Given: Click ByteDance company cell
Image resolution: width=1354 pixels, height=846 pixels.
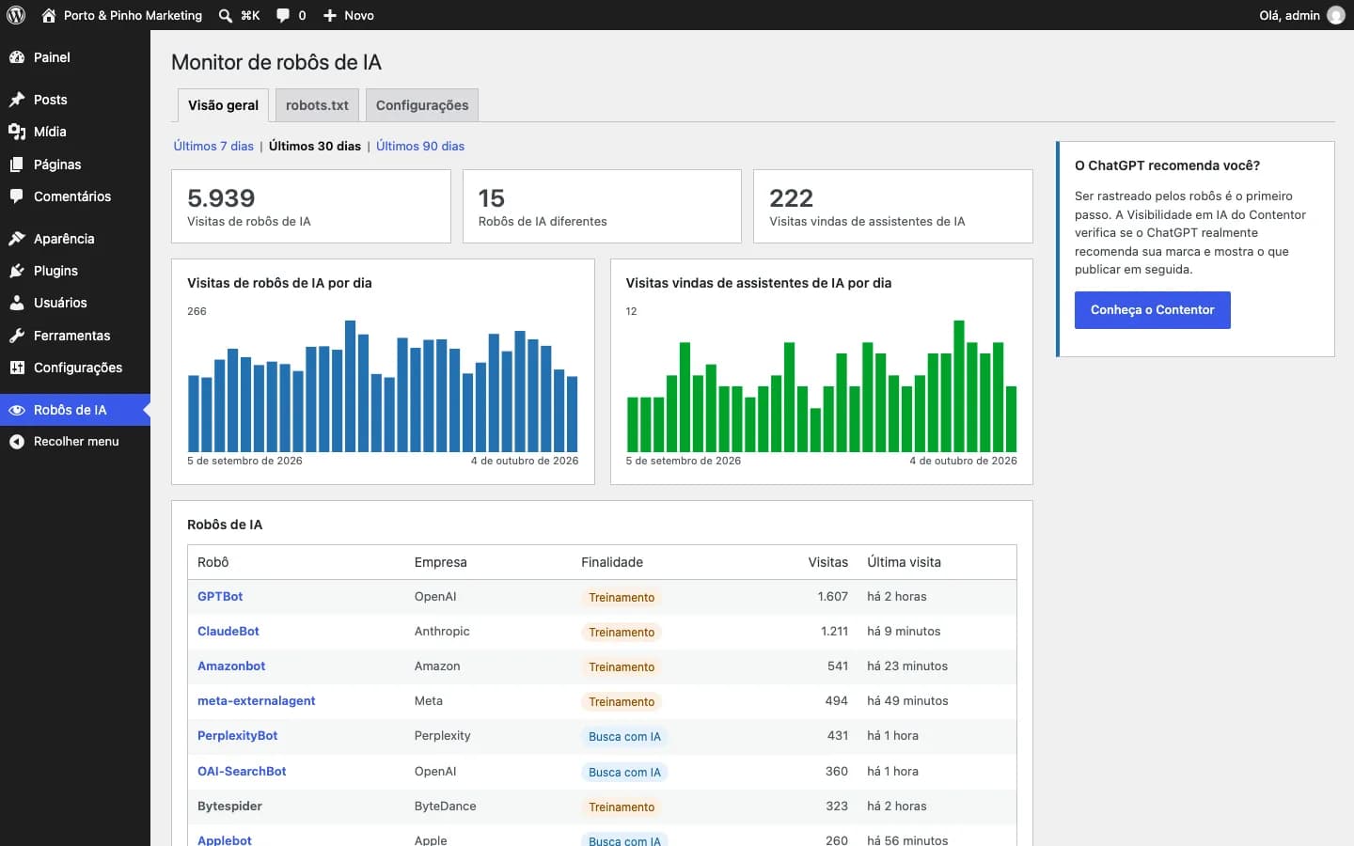Looking at the screenshot, I should 446,807.
